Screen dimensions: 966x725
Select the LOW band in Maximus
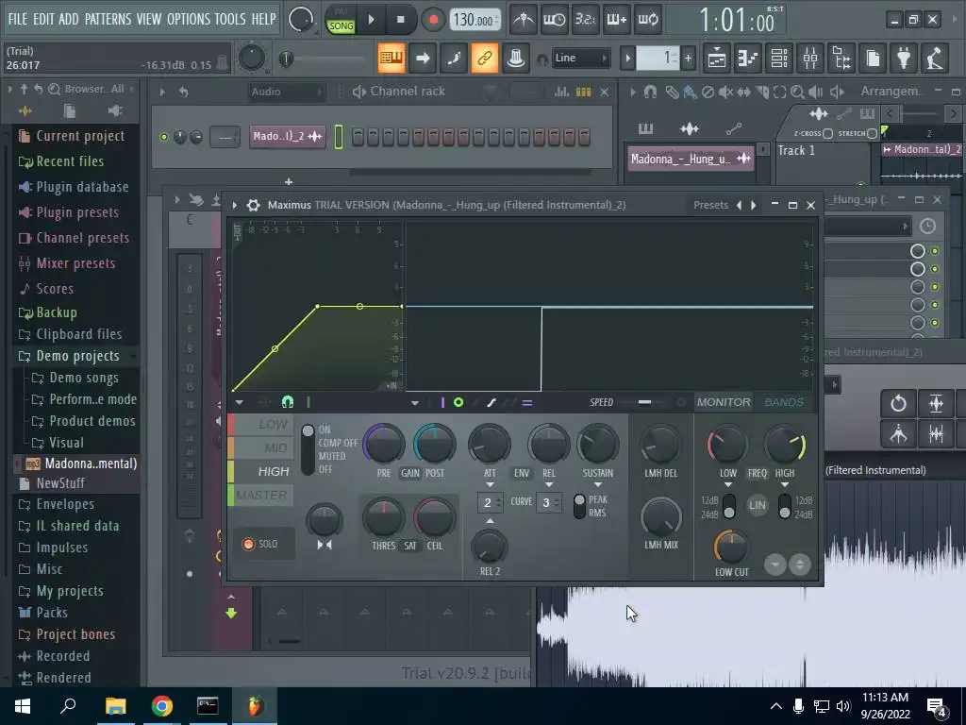point(261,425)
